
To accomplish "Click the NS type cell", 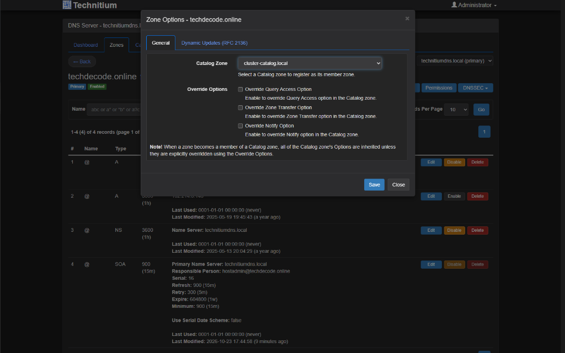I will 118,230.
